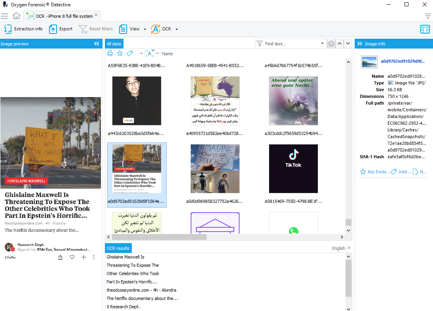Click the tag icon in All data toolbar
This screenshot has width=433, height=311.
130,53
